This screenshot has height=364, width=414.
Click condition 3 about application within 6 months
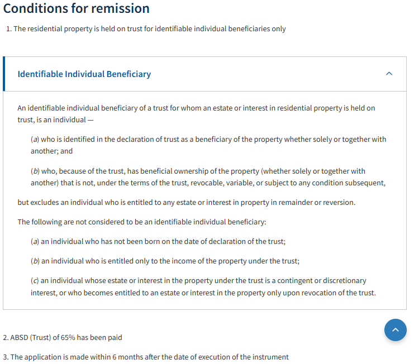[145, 357]
